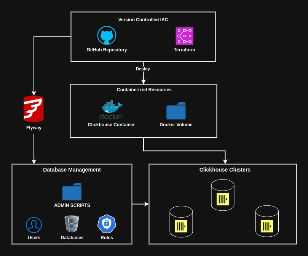Image resolution: width=308 pixels, height=256 pixels.
Task: Click the "Containerized Resources" heading
Action: (144, 90)
